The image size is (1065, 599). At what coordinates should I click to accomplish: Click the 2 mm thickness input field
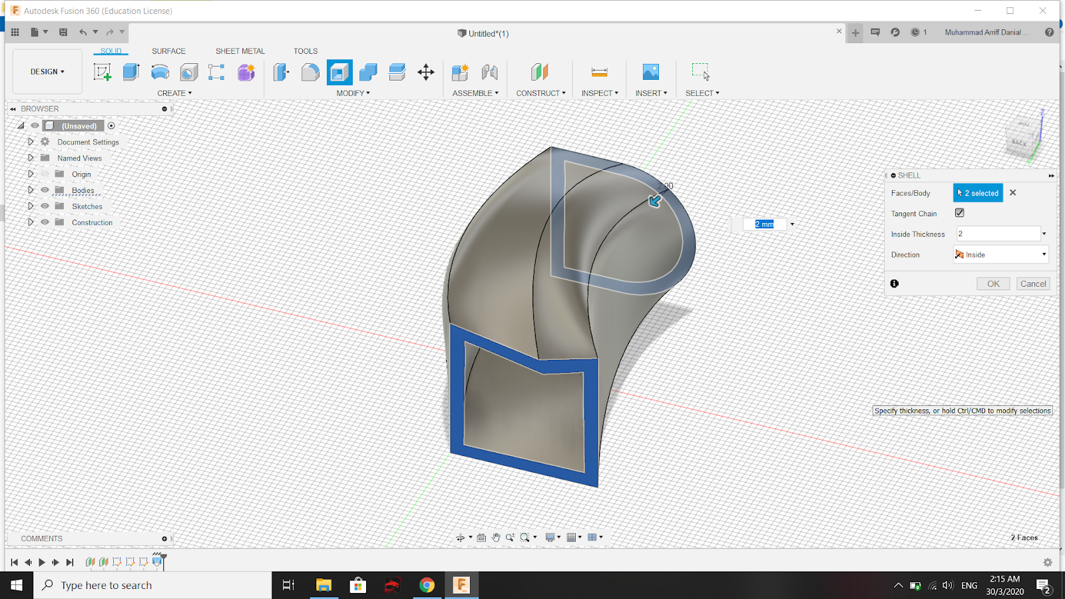(763, 224)
